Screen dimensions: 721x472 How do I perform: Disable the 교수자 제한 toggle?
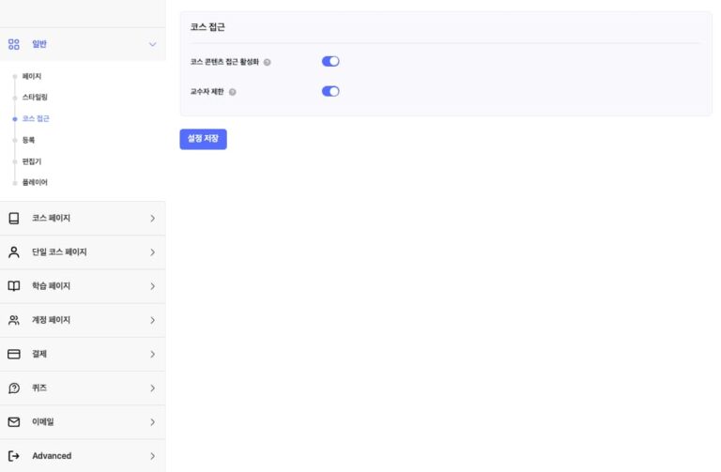(x=330, y=92)
